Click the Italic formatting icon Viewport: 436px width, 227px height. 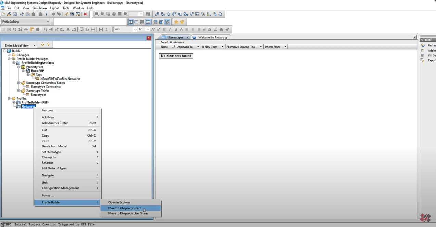[x=170, y=30]
